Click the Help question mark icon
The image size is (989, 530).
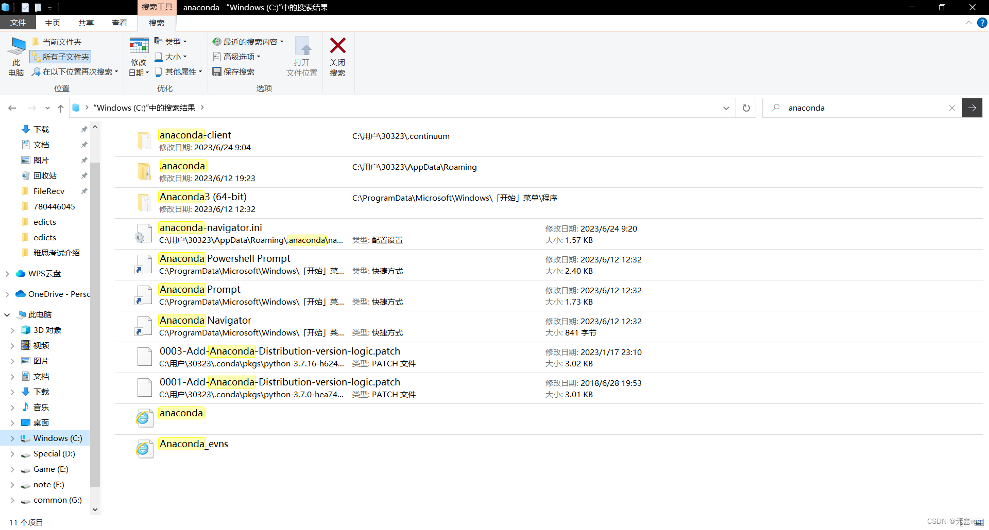[982, 23]
